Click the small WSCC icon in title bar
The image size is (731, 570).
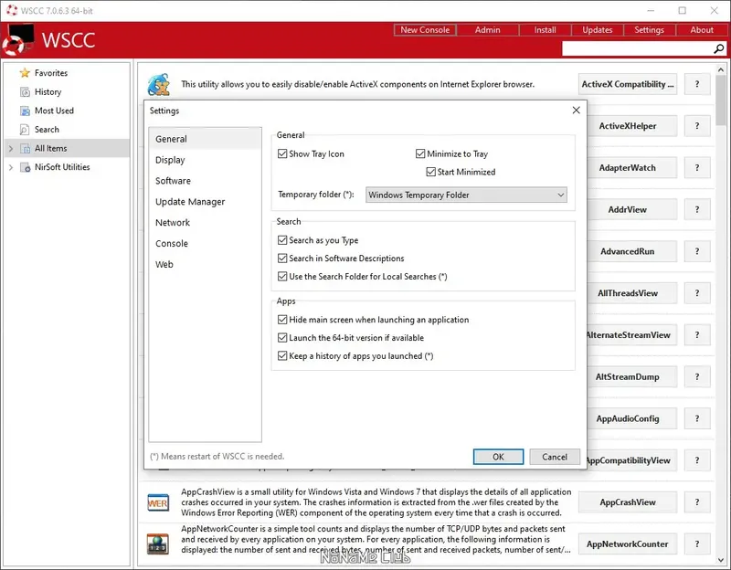(x=13, y=9)
